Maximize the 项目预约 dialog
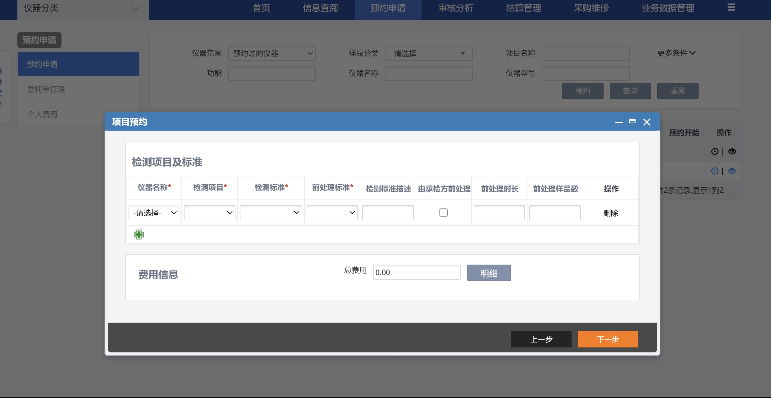This screenshot has width=771, height=398. (632, 121)
